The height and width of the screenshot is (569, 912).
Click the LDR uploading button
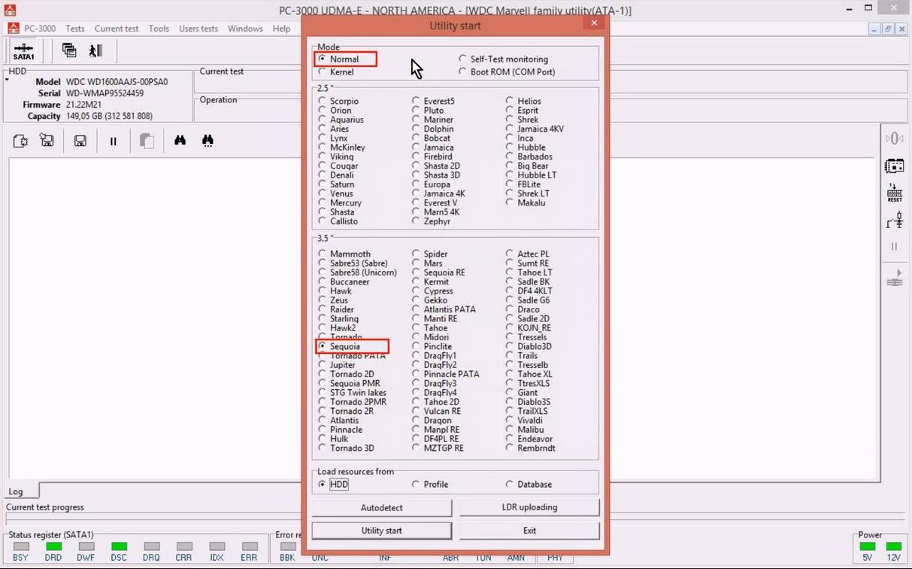click(529, 507)
